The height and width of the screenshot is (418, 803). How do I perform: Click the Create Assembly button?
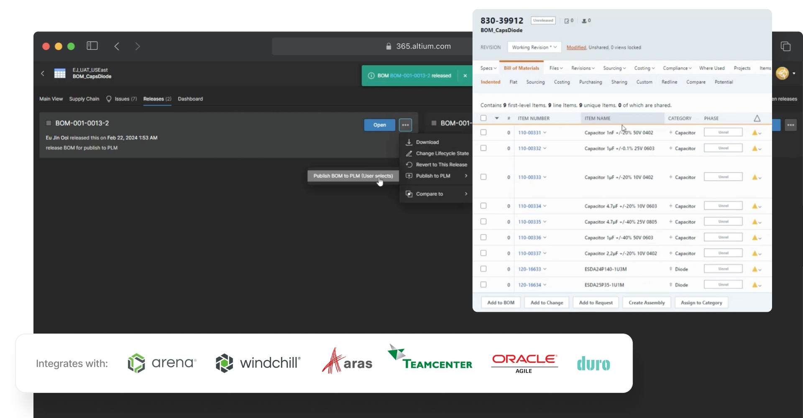(x=647, y=303)
